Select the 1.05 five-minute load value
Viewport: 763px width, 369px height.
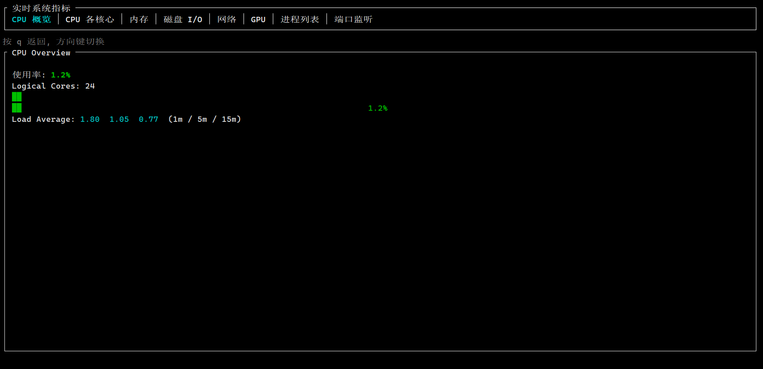pos(119,119)
